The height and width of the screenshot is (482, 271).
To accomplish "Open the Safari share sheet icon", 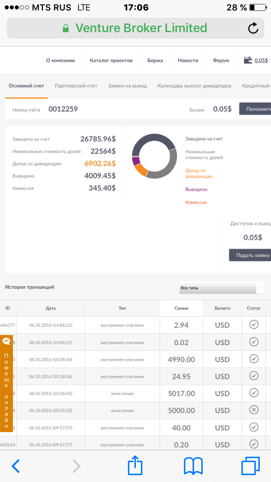I will click(x=135, y=466).
